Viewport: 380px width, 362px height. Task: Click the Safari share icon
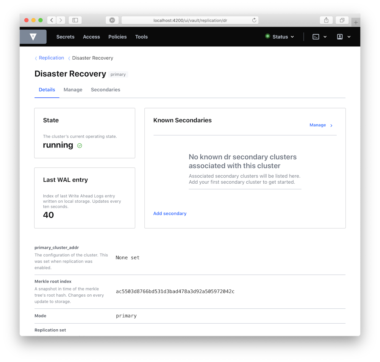(326, 20)
